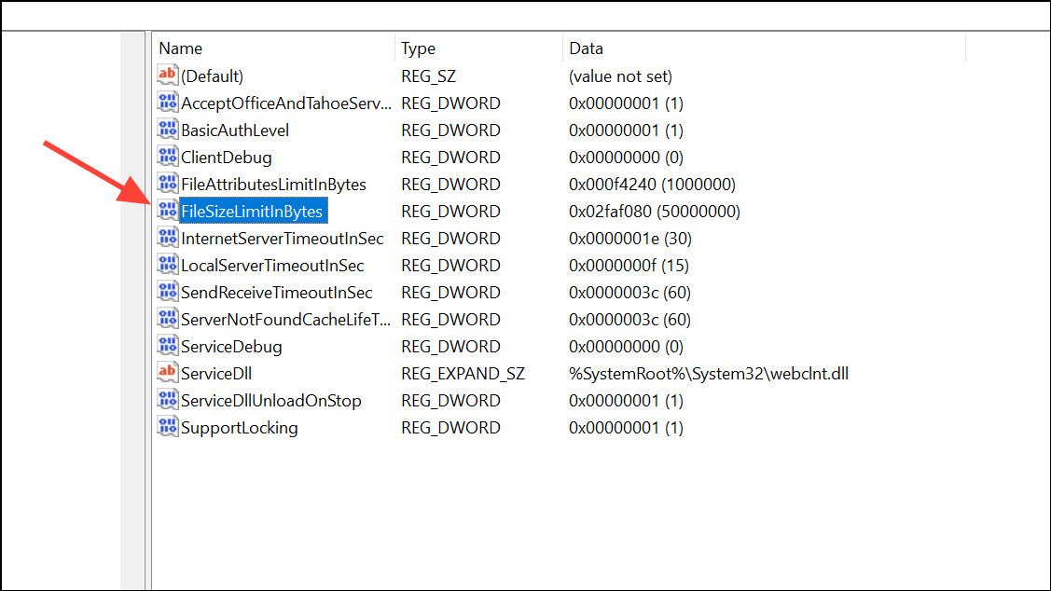This screenshot has width=1051, height=591.
Task: Click the InternetServerTimeoutInSec DWORD icon
Action: click(x=168, y=239)
